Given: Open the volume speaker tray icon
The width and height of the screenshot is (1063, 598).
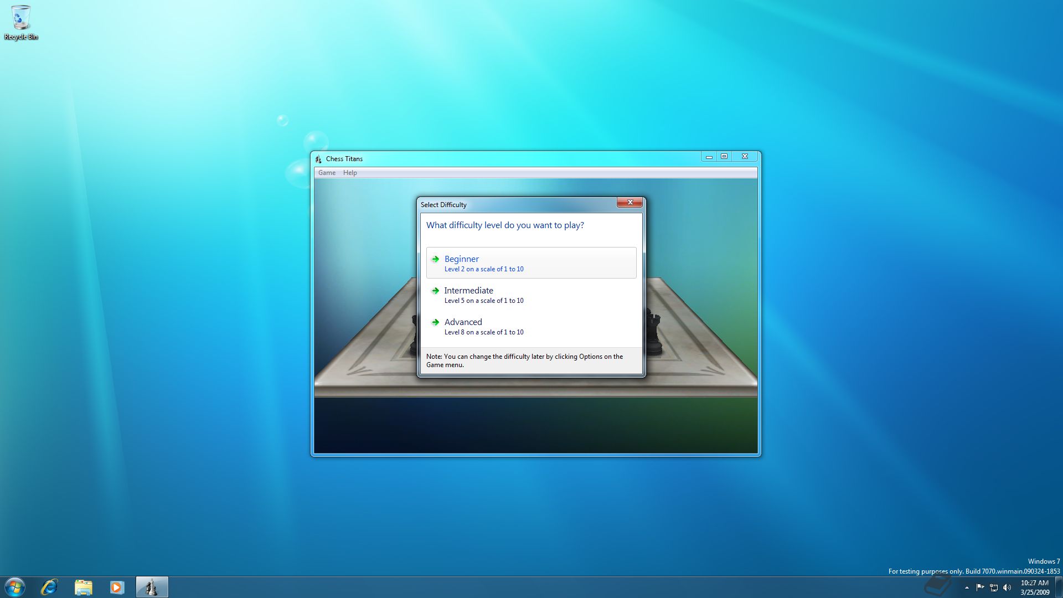Looking at the screenshot, I should 1007,587.
